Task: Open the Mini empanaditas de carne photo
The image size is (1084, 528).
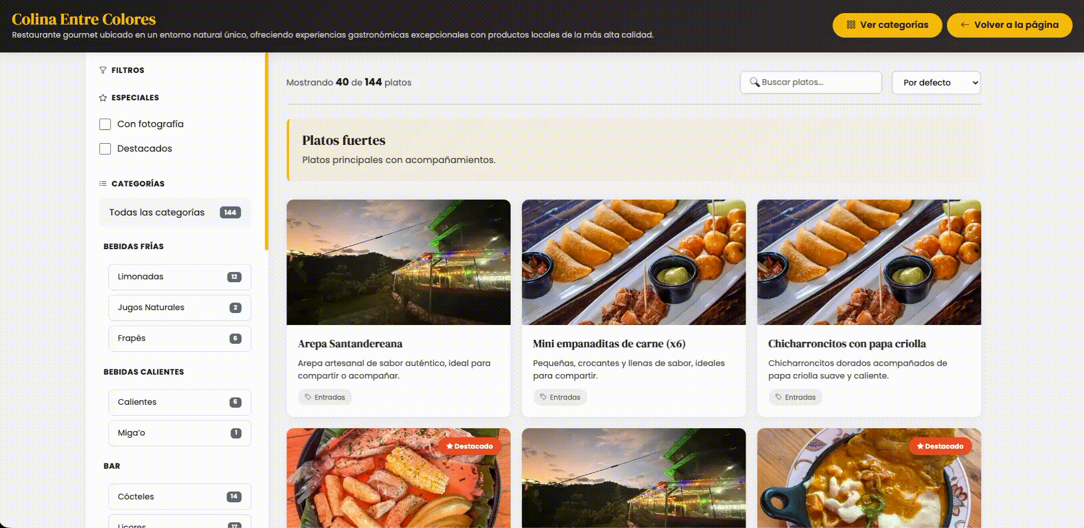Action: pyautogui.click(x=634, y=262)
